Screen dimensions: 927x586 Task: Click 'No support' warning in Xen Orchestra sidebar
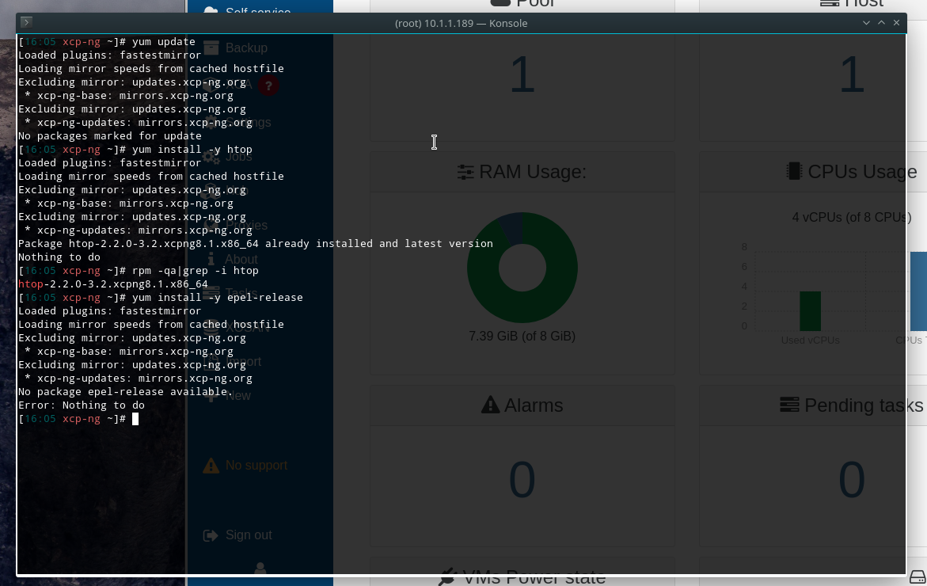point(245,466)
